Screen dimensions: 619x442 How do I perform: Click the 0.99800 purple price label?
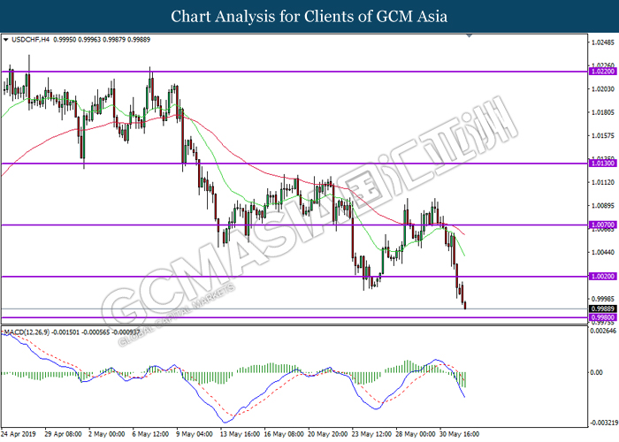[602, 317]
